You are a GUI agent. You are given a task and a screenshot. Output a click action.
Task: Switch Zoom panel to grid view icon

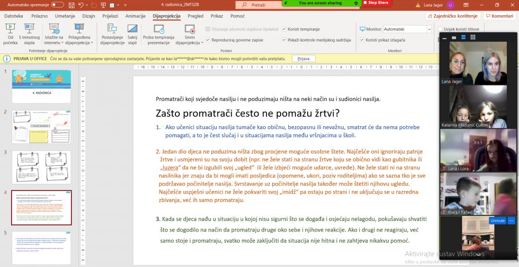tap(472, 37)
